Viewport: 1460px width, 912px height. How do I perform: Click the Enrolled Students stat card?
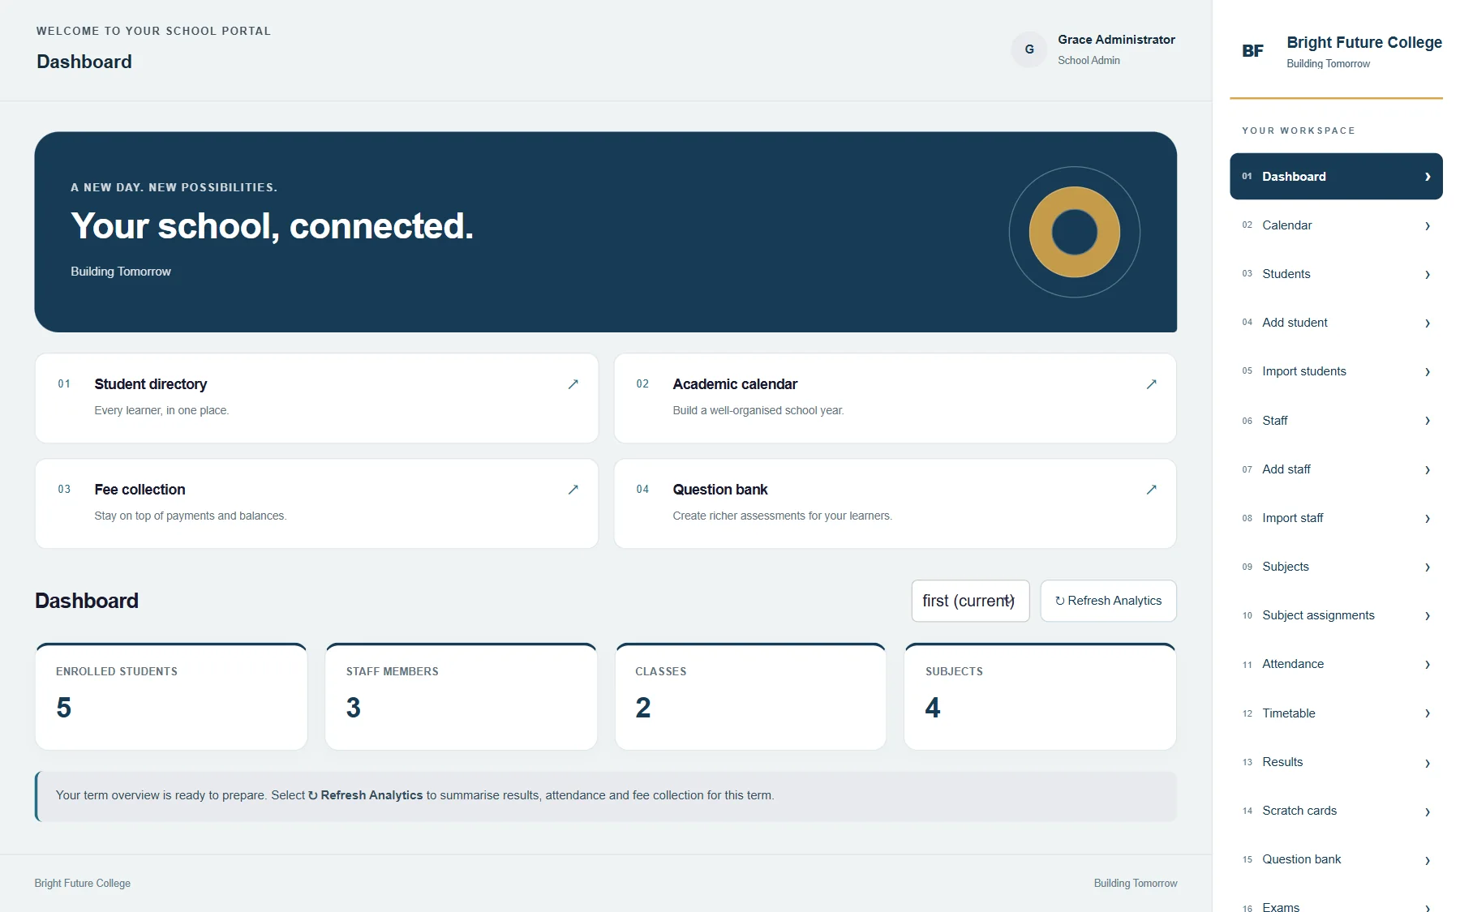[x=171, y=696]
